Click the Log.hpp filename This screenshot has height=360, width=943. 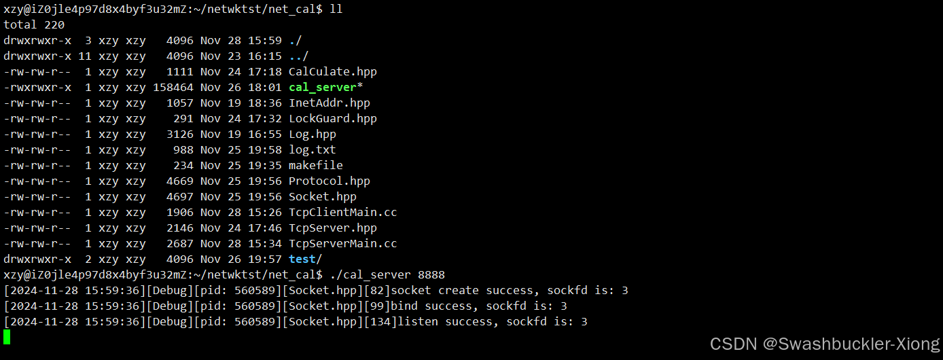point(312,134)
